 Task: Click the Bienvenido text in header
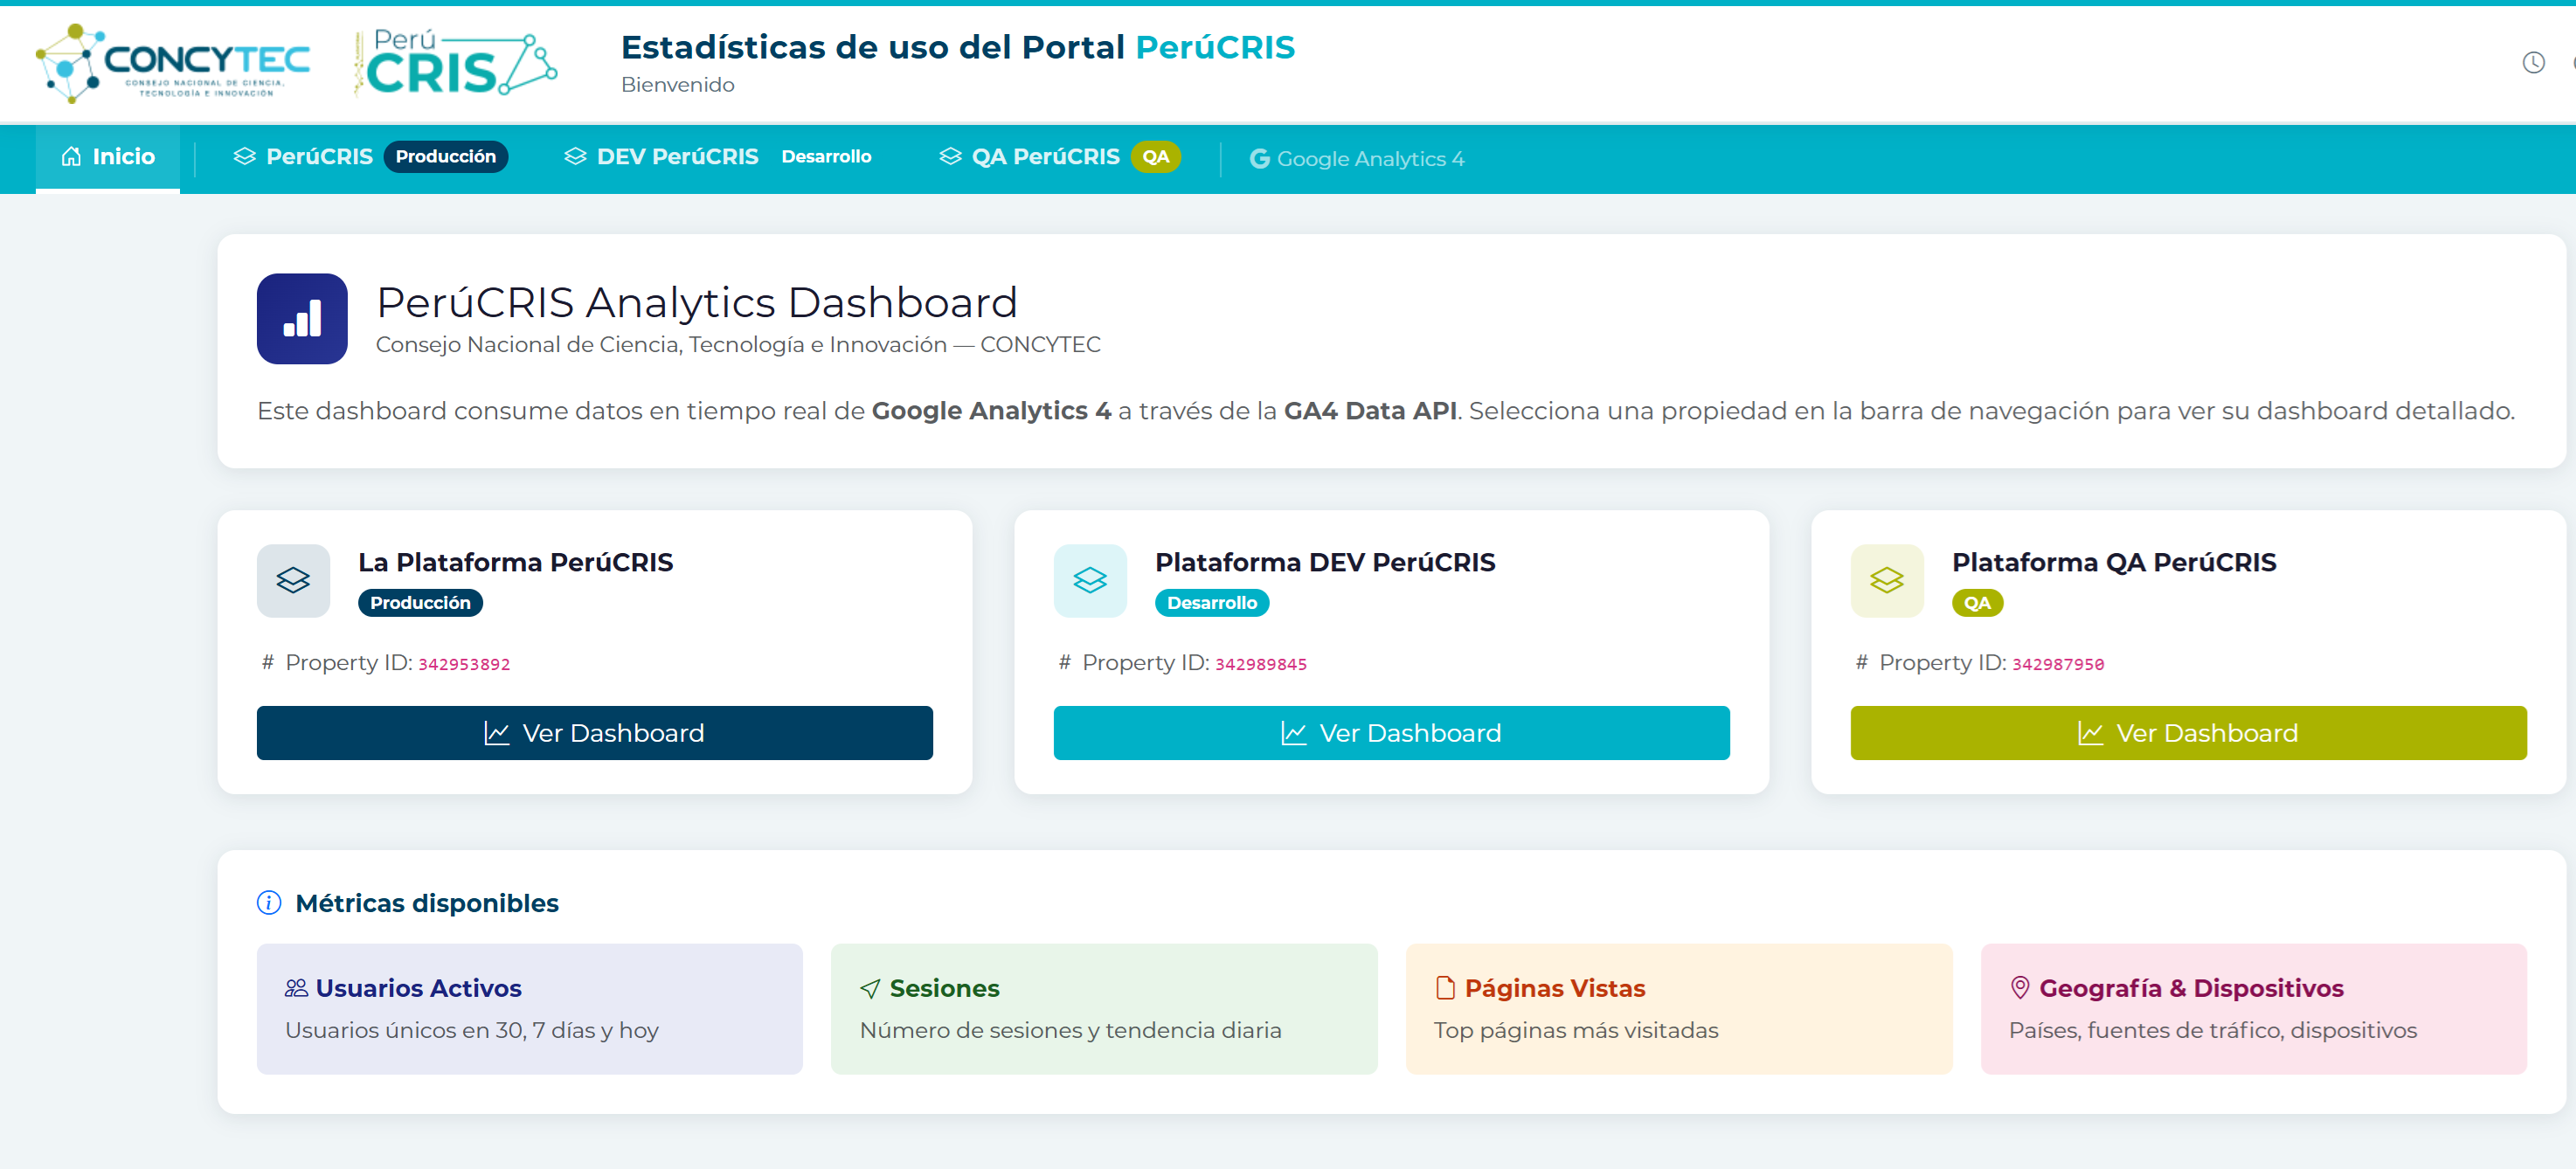coord(678,86)
